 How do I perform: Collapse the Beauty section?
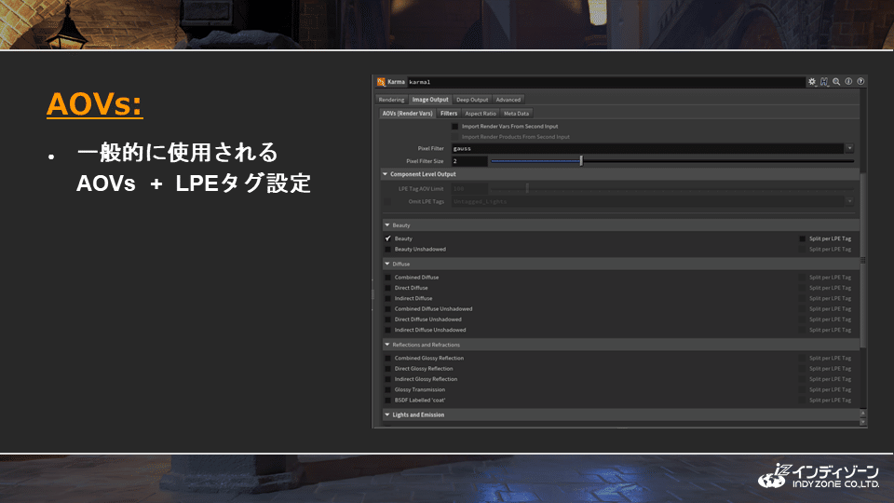point(387,225)
